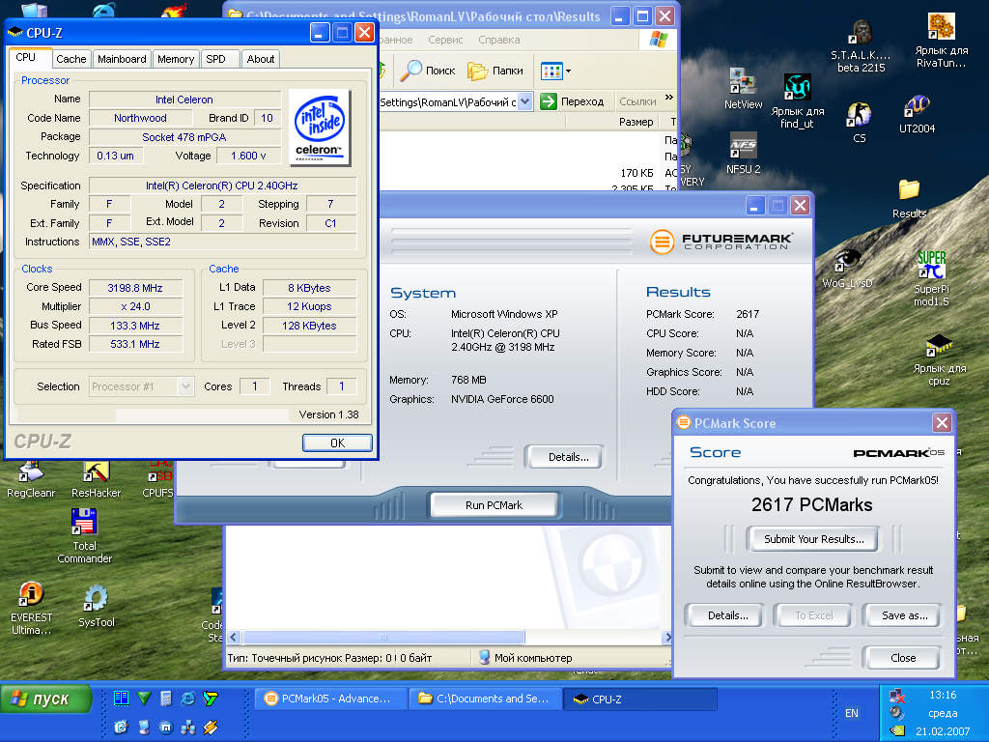The height and width of the screenshot is (742, 989).
Task: Click the Поиск search toolbar button
Action: coord(428,71)
